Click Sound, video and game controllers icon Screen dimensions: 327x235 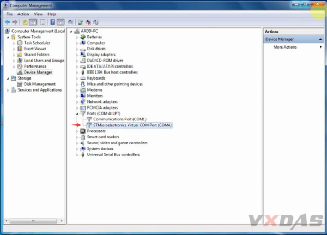(x=83, y=143)
